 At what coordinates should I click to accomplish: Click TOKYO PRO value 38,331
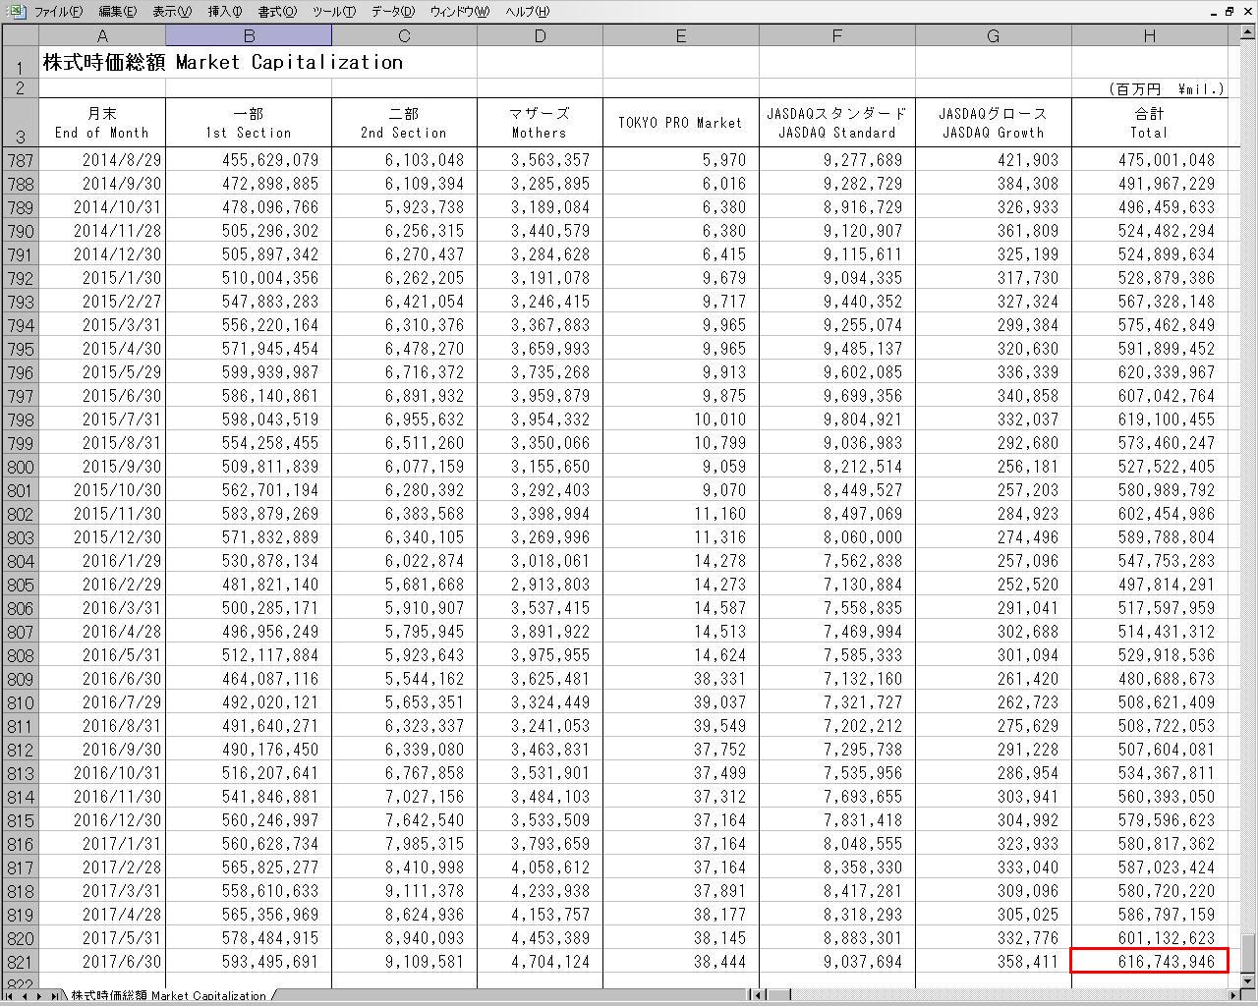pyautogui.click(x=681, y=679)
